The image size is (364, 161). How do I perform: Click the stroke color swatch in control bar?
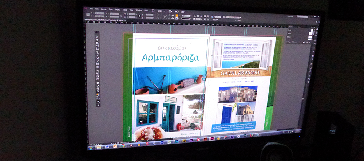coord(177,19)
